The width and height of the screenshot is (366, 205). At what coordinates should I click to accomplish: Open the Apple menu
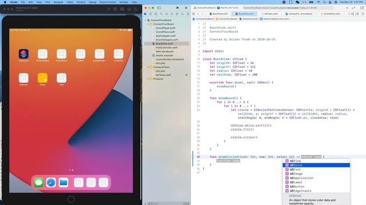coord(5,2)
